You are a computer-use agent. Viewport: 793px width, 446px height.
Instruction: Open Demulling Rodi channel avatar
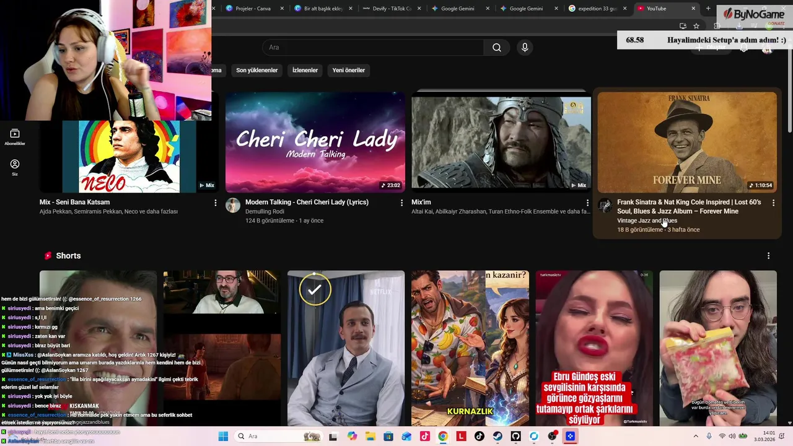pyautogui.click(x=233, y=206)
